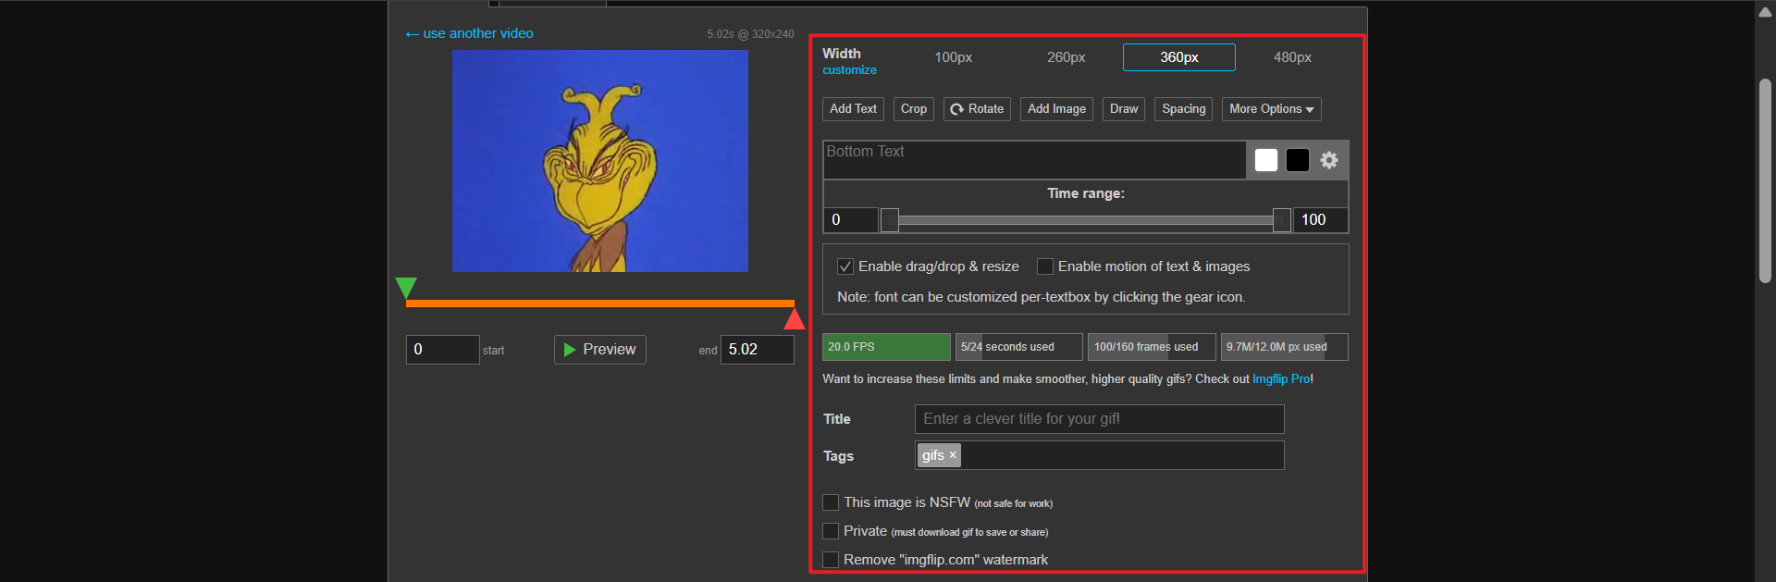1776x582 pixels.
Task: Click the page scrollbar thumb
Action: [1765, 180]
